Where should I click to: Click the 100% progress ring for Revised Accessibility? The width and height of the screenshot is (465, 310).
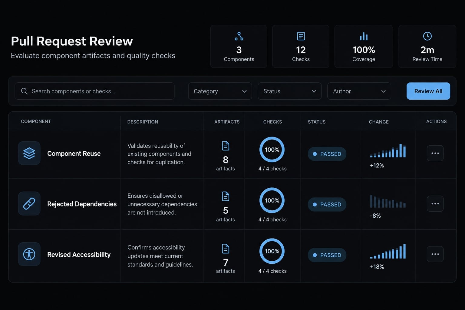272,251
